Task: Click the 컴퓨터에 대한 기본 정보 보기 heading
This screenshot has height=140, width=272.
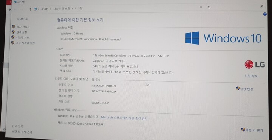Action: coord(80,20)
